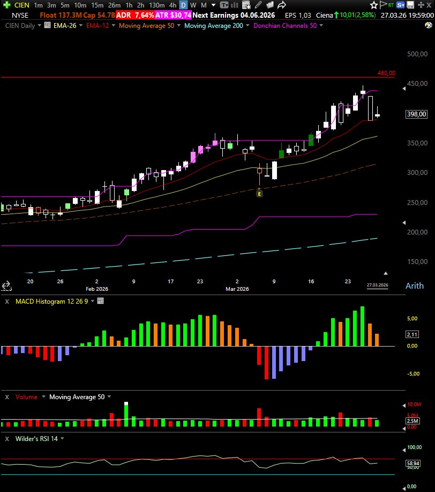This screenshot has width=435, height=492.
Task: Click the share arrow icon
Action: click(281, 5)
